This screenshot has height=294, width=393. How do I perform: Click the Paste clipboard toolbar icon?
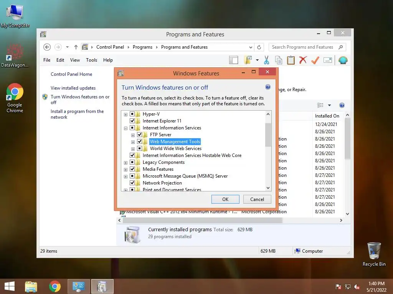tap(291, 60)
